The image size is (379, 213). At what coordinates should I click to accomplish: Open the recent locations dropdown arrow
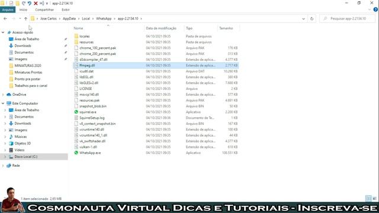pyautogui.click(x=20, y=18)
